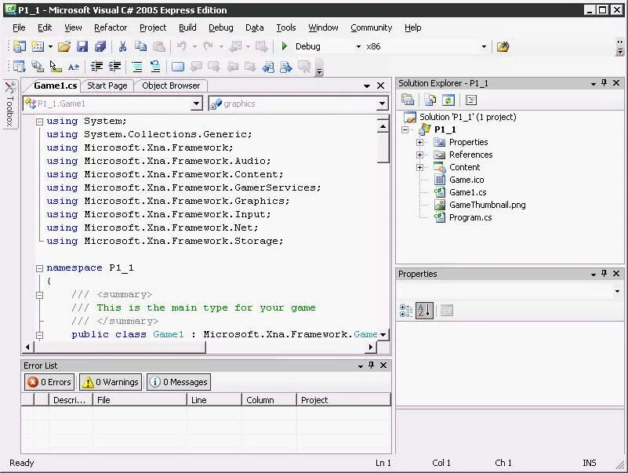
Task: Open the Community menu
Action: pos(372,27)
